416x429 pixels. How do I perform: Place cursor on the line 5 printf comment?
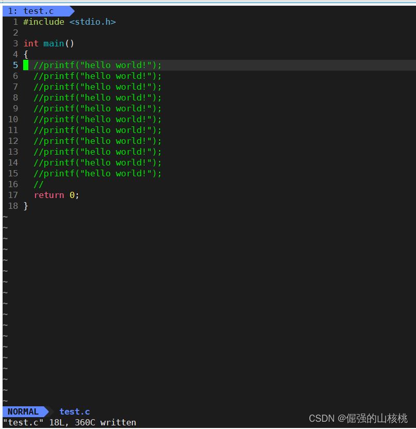point(97,65)
